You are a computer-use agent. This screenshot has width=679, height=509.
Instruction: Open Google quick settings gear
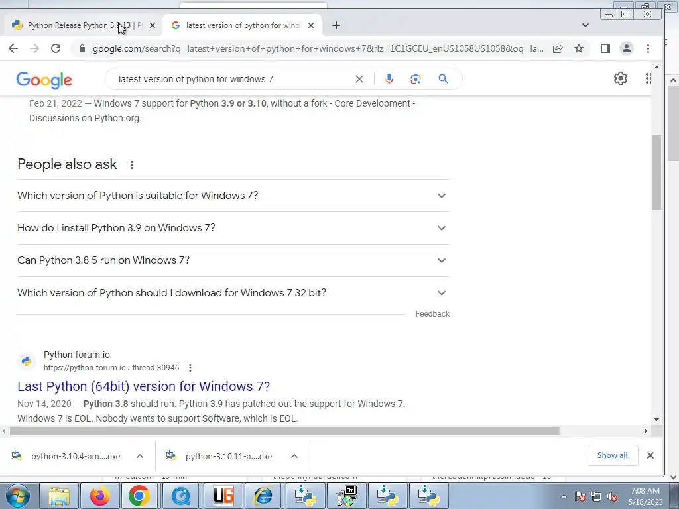click(621, 78)
